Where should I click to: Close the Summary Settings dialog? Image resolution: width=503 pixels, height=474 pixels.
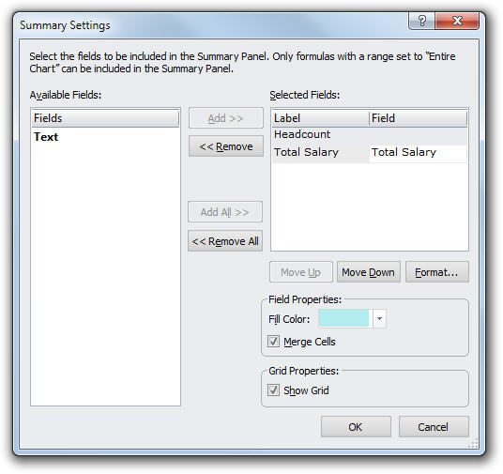[x=457, y=21]
